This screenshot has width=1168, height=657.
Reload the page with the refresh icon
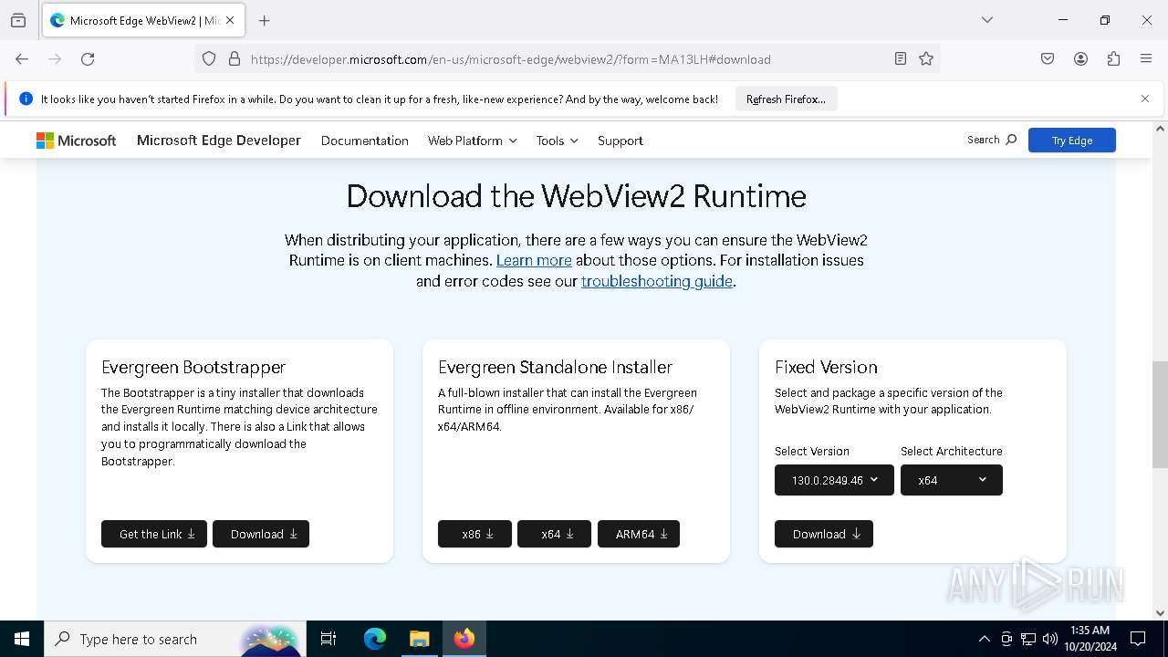click(88, 59)
